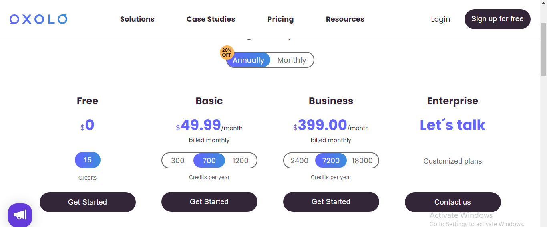Viewport: 547px width, 227px height.
Task: Switch billing to Monthly
Action: click(x=292, y=60)
